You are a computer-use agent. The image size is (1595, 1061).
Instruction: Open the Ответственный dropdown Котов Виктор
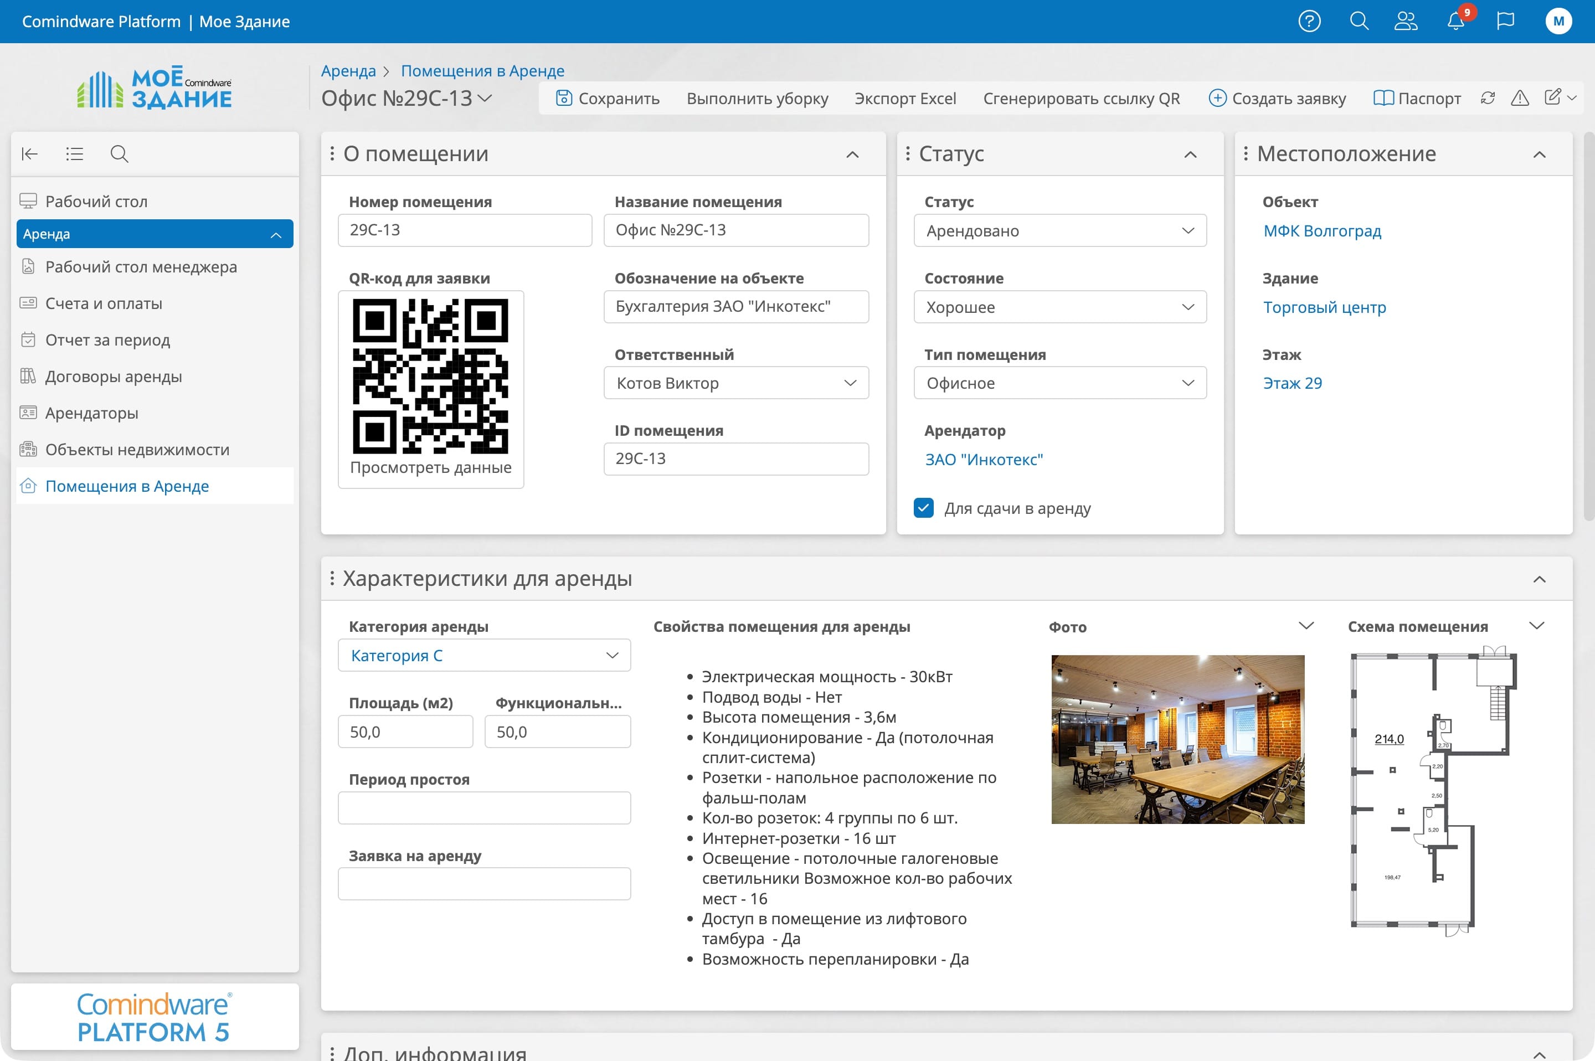pyautogui.click(x=735, y=383)
